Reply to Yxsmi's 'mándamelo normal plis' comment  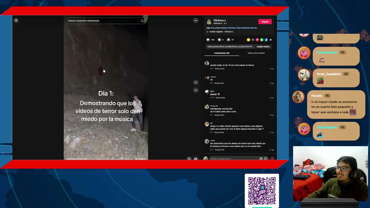coord(219,115)
